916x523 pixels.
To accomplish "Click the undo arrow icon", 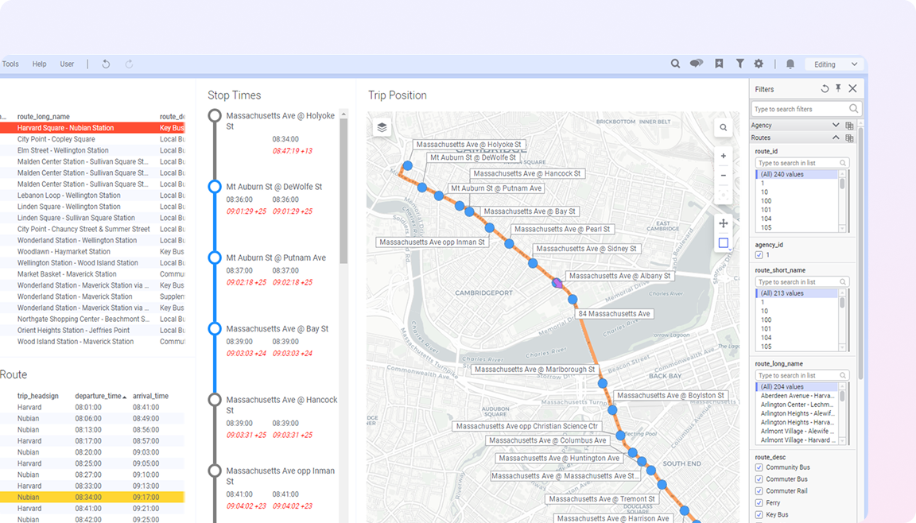I will [106, 64].
